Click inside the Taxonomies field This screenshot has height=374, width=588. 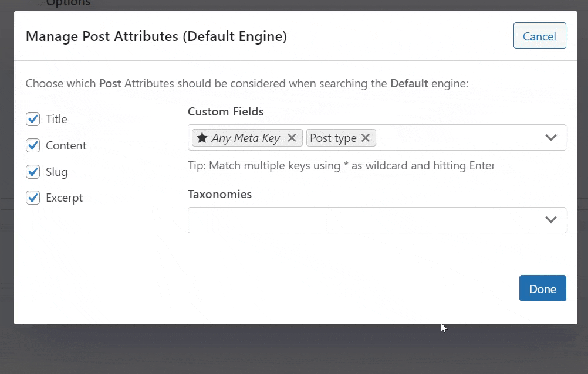[x=377, y=220]
